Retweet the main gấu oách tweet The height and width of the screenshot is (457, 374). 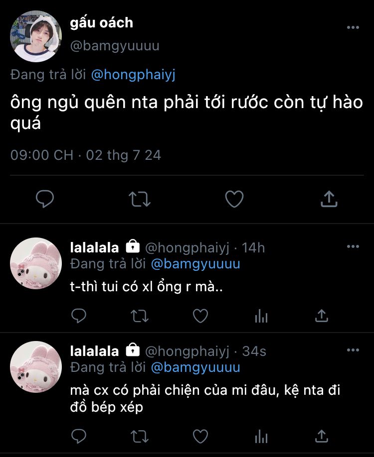(x=140, y=199)
